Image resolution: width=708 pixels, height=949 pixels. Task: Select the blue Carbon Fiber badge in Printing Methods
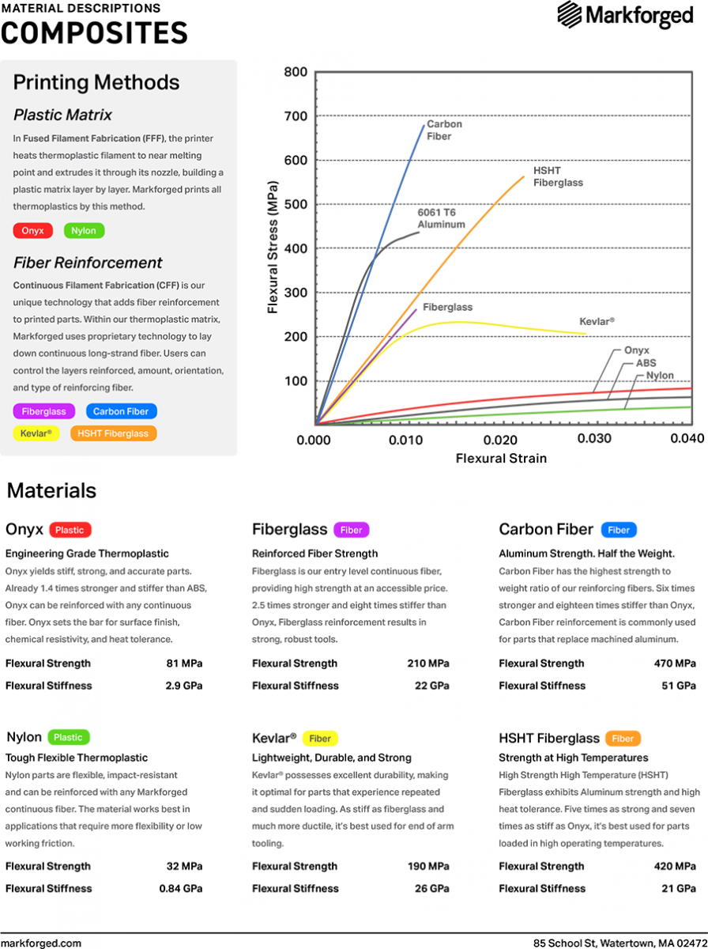(x=121, y=411)
